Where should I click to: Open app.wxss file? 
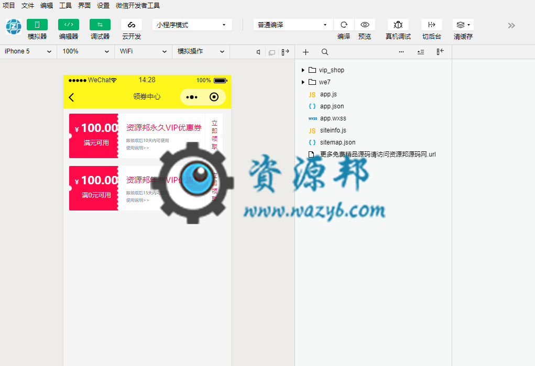coord(333,118)
